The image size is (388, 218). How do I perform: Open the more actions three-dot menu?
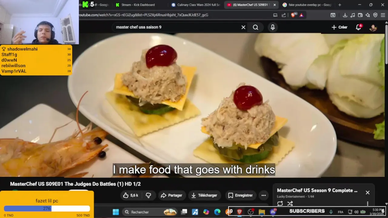tap(264, 195)
